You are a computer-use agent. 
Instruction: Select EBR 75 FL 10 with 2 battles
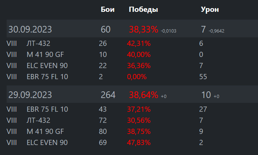(132, 77)
